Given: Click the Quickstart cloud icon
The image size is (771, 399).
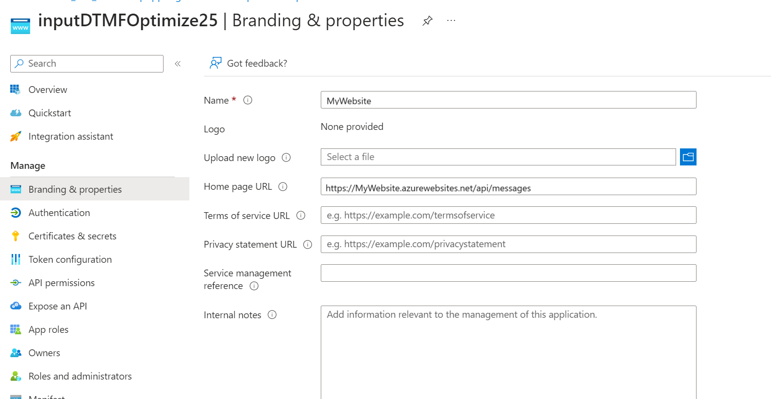Looking at the screenshot, I should [x=16, y=113].
